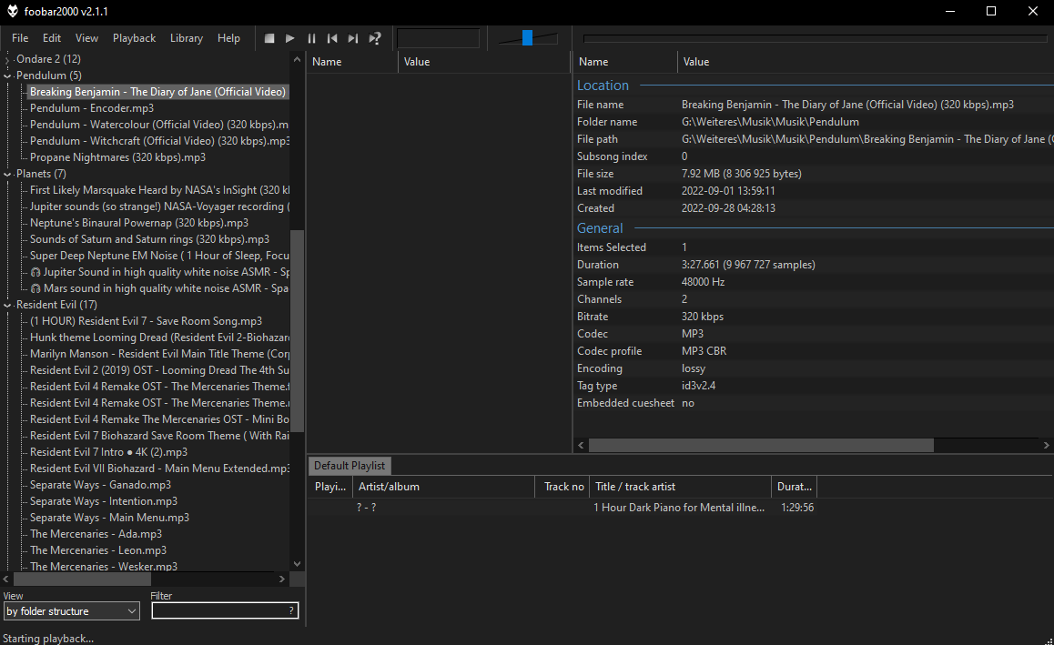This screenshot has width=1054, height=645.
Task: Select Sounds of Saturn and Saturn rings
Action: tap(149, 239)
